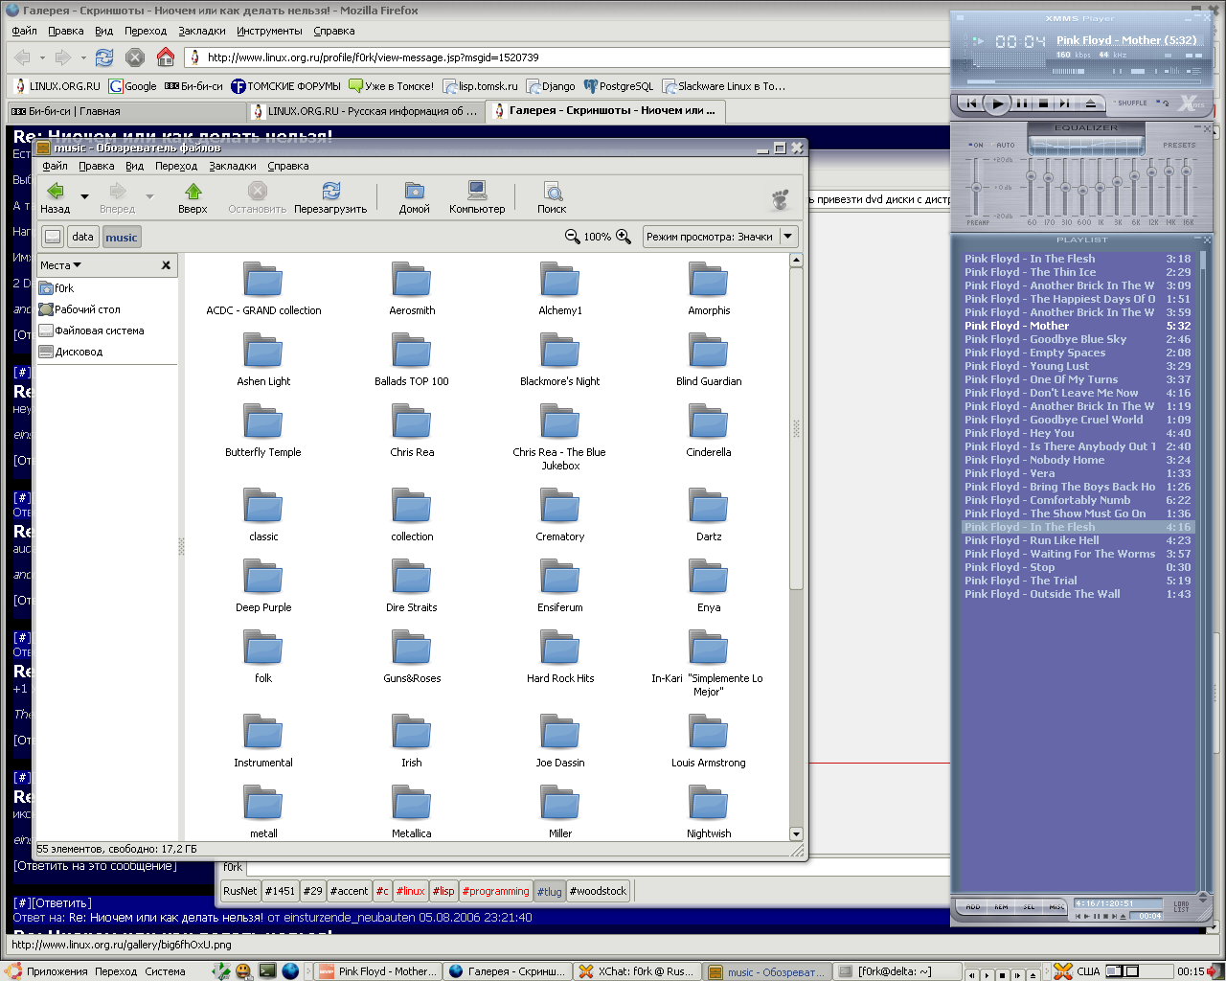Click the PREAMP slider knob
1226x981 pixels.
976,186
